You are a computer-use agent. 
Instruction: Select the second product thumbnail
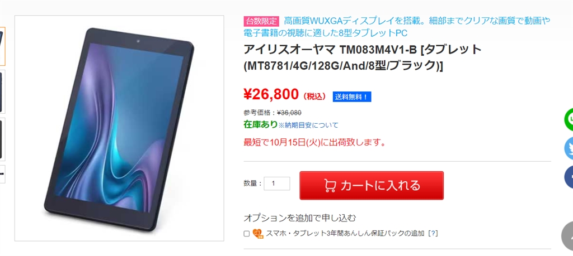tap(2, 92)
